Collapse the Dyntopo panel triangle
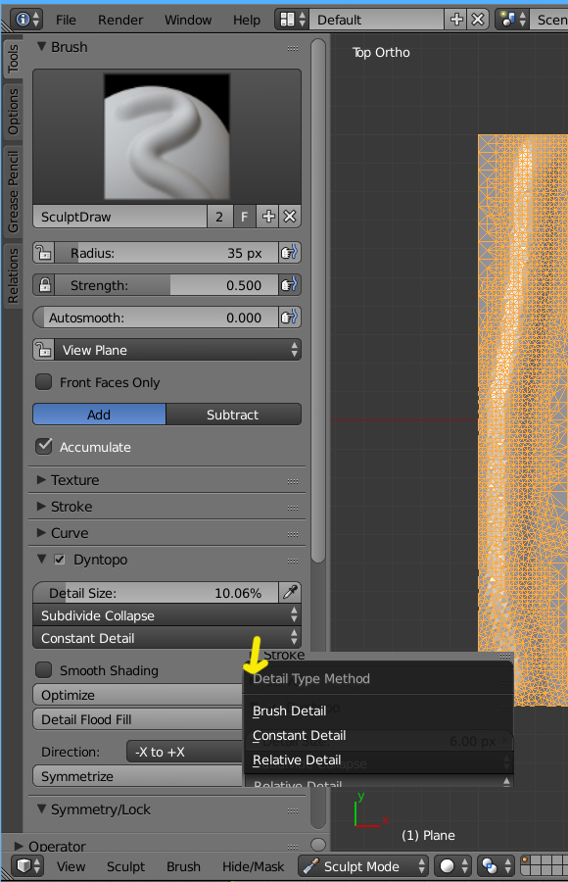The height and width of the screenshot is (882, 568). tap(41, 560)
